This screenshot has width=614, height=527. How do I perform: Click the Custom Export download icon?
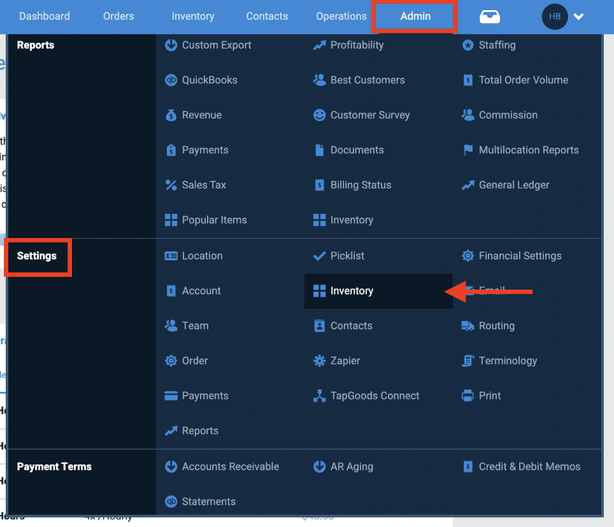[171, 45]
